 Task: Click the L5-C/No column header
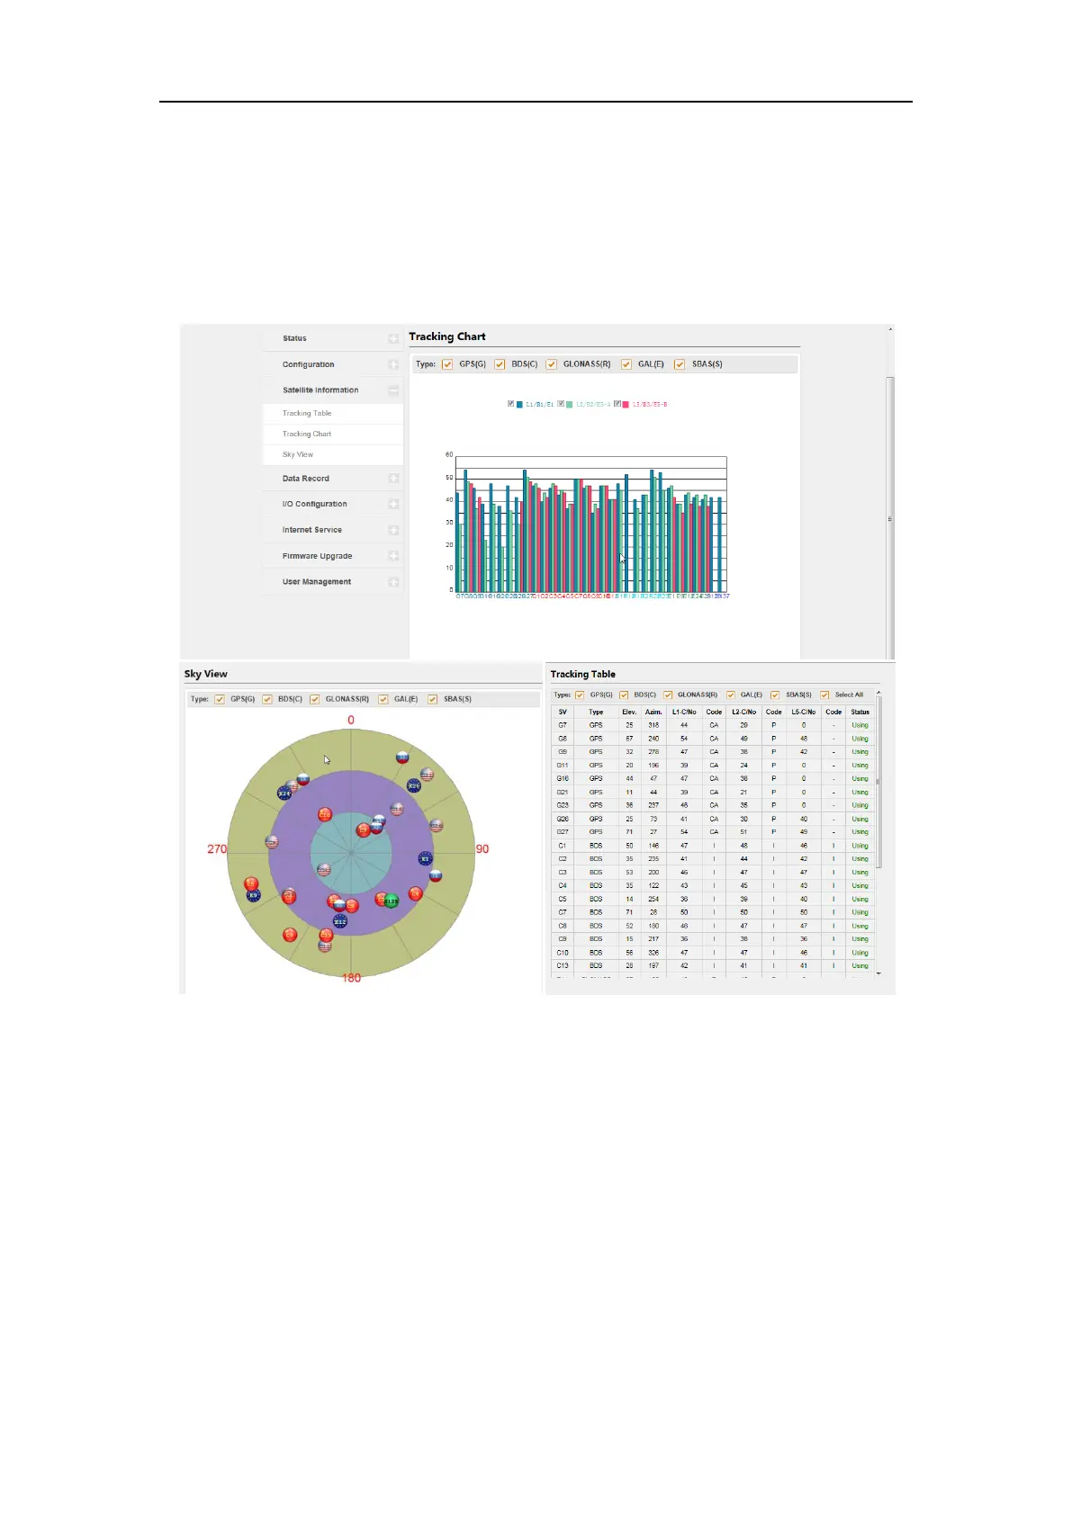coord(804,712)
